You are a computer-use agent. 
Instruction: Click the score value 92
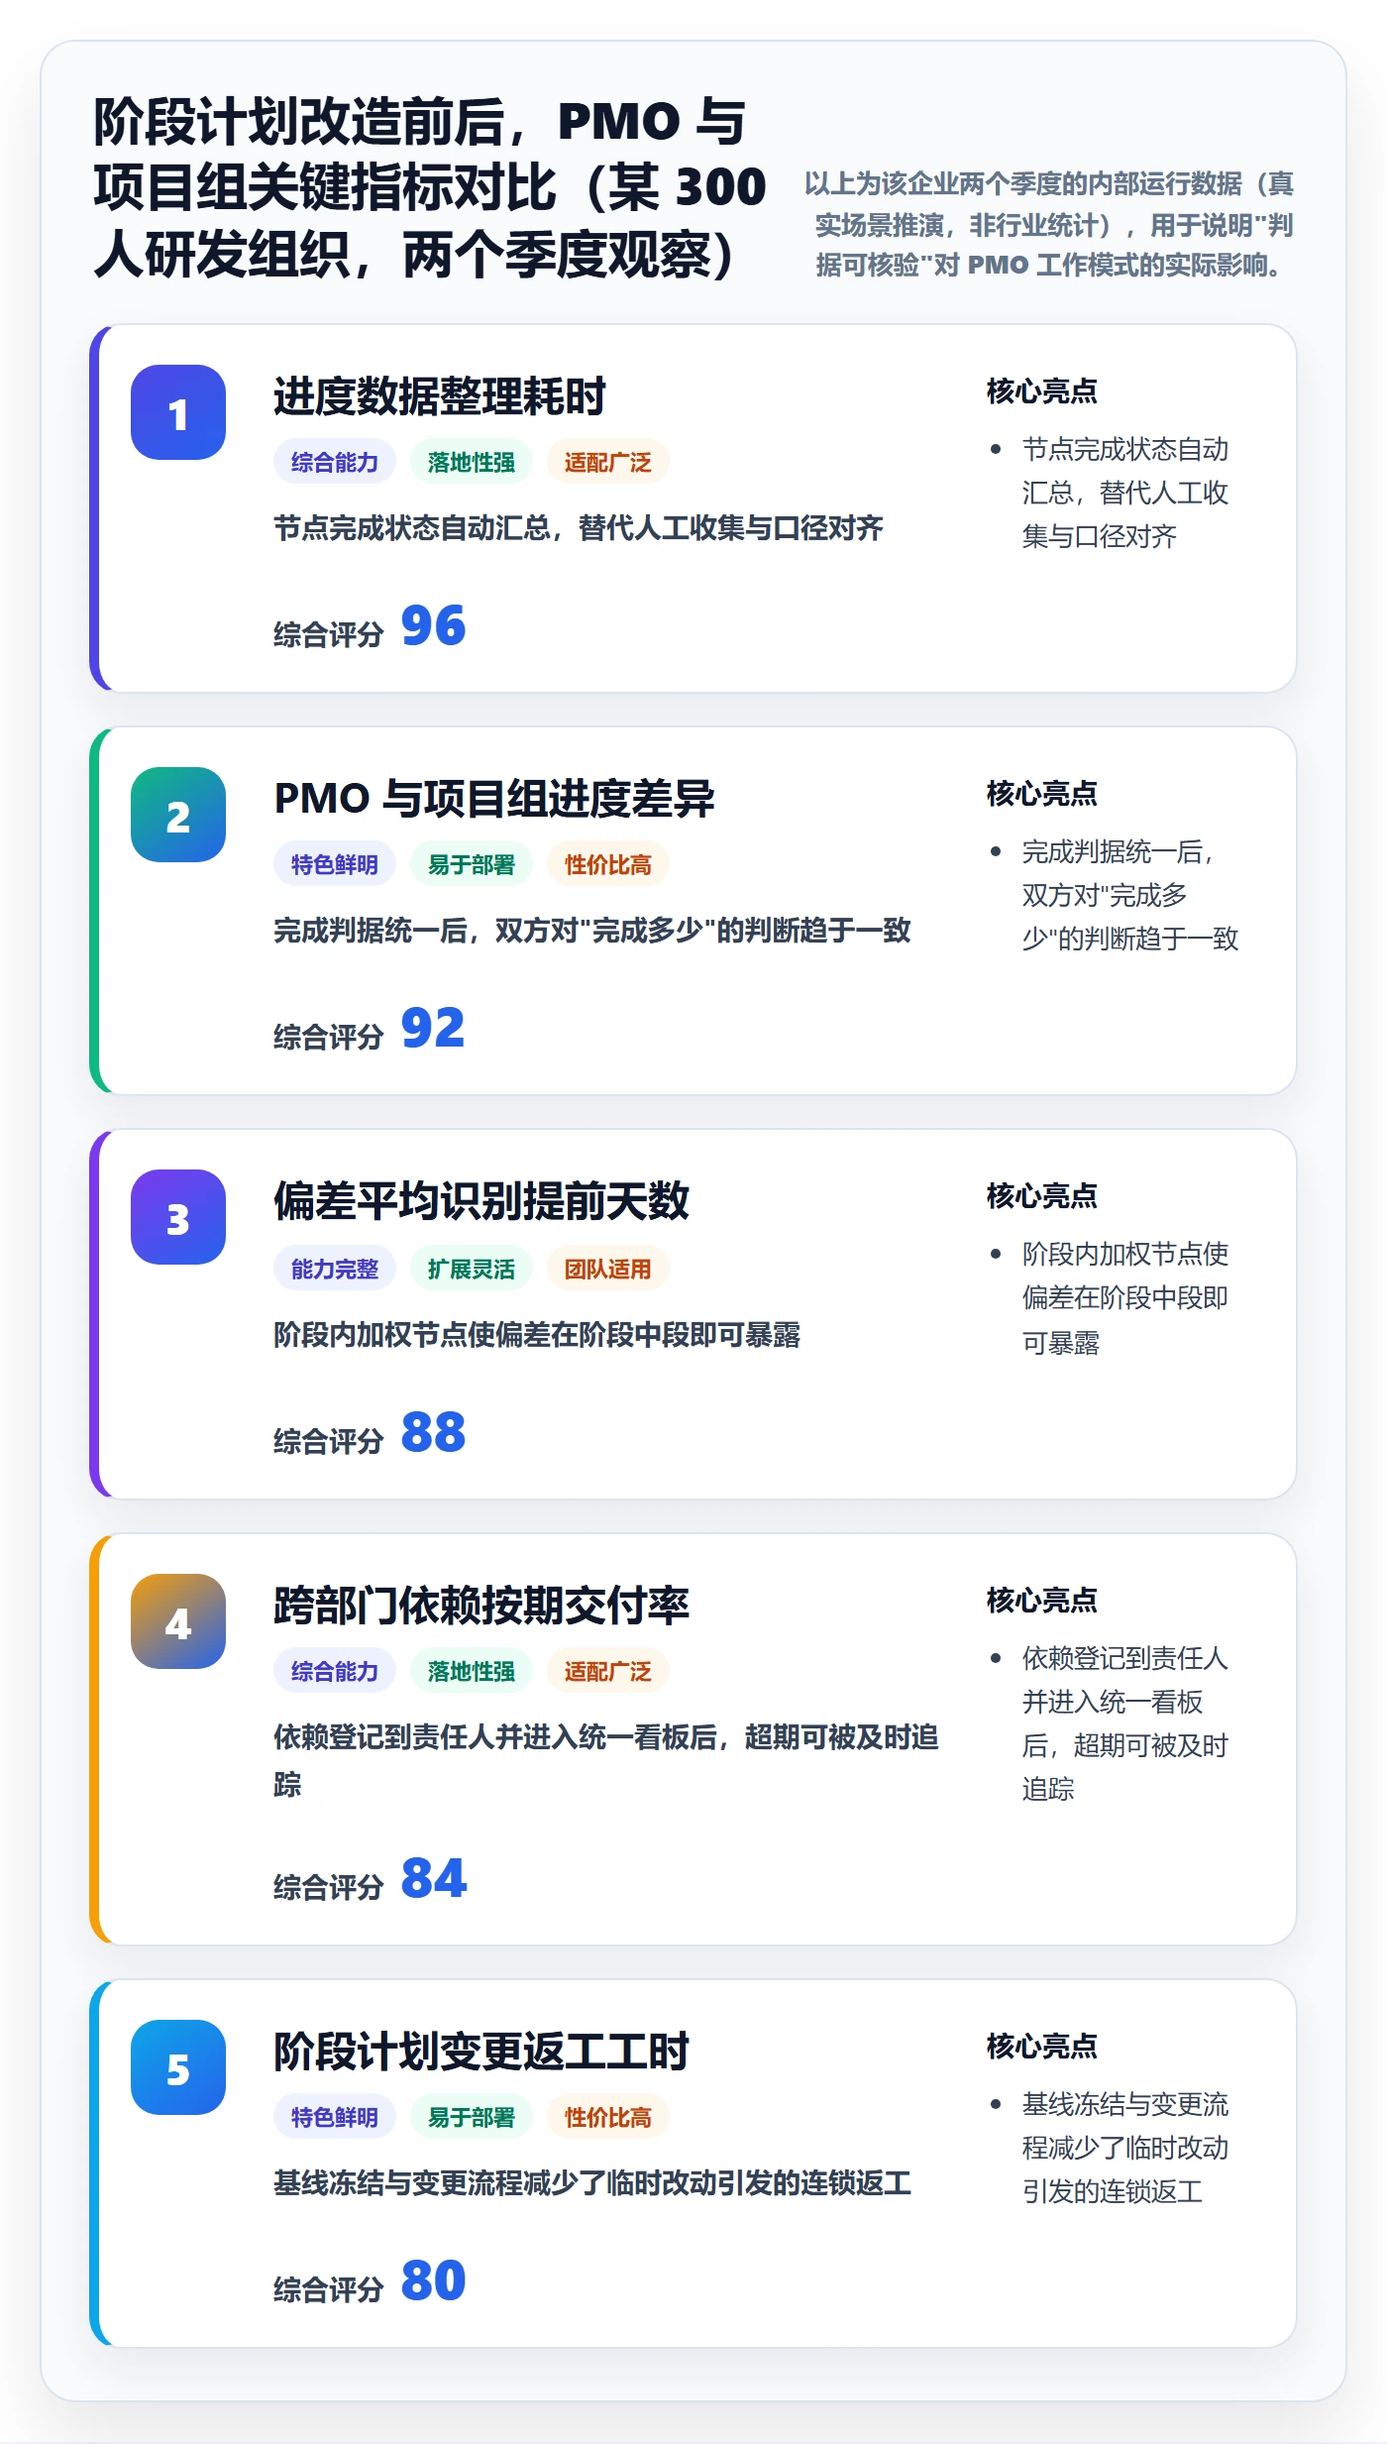click(x=434, y=1029)
